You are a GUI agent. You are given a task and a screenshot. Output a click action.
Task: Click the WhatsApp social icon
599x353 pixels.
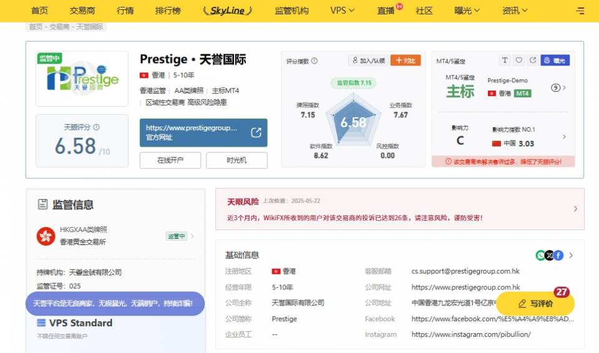click(x=540, y=255)
